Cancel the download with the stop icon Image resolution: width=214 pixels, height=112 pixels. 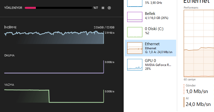[109, 8]
